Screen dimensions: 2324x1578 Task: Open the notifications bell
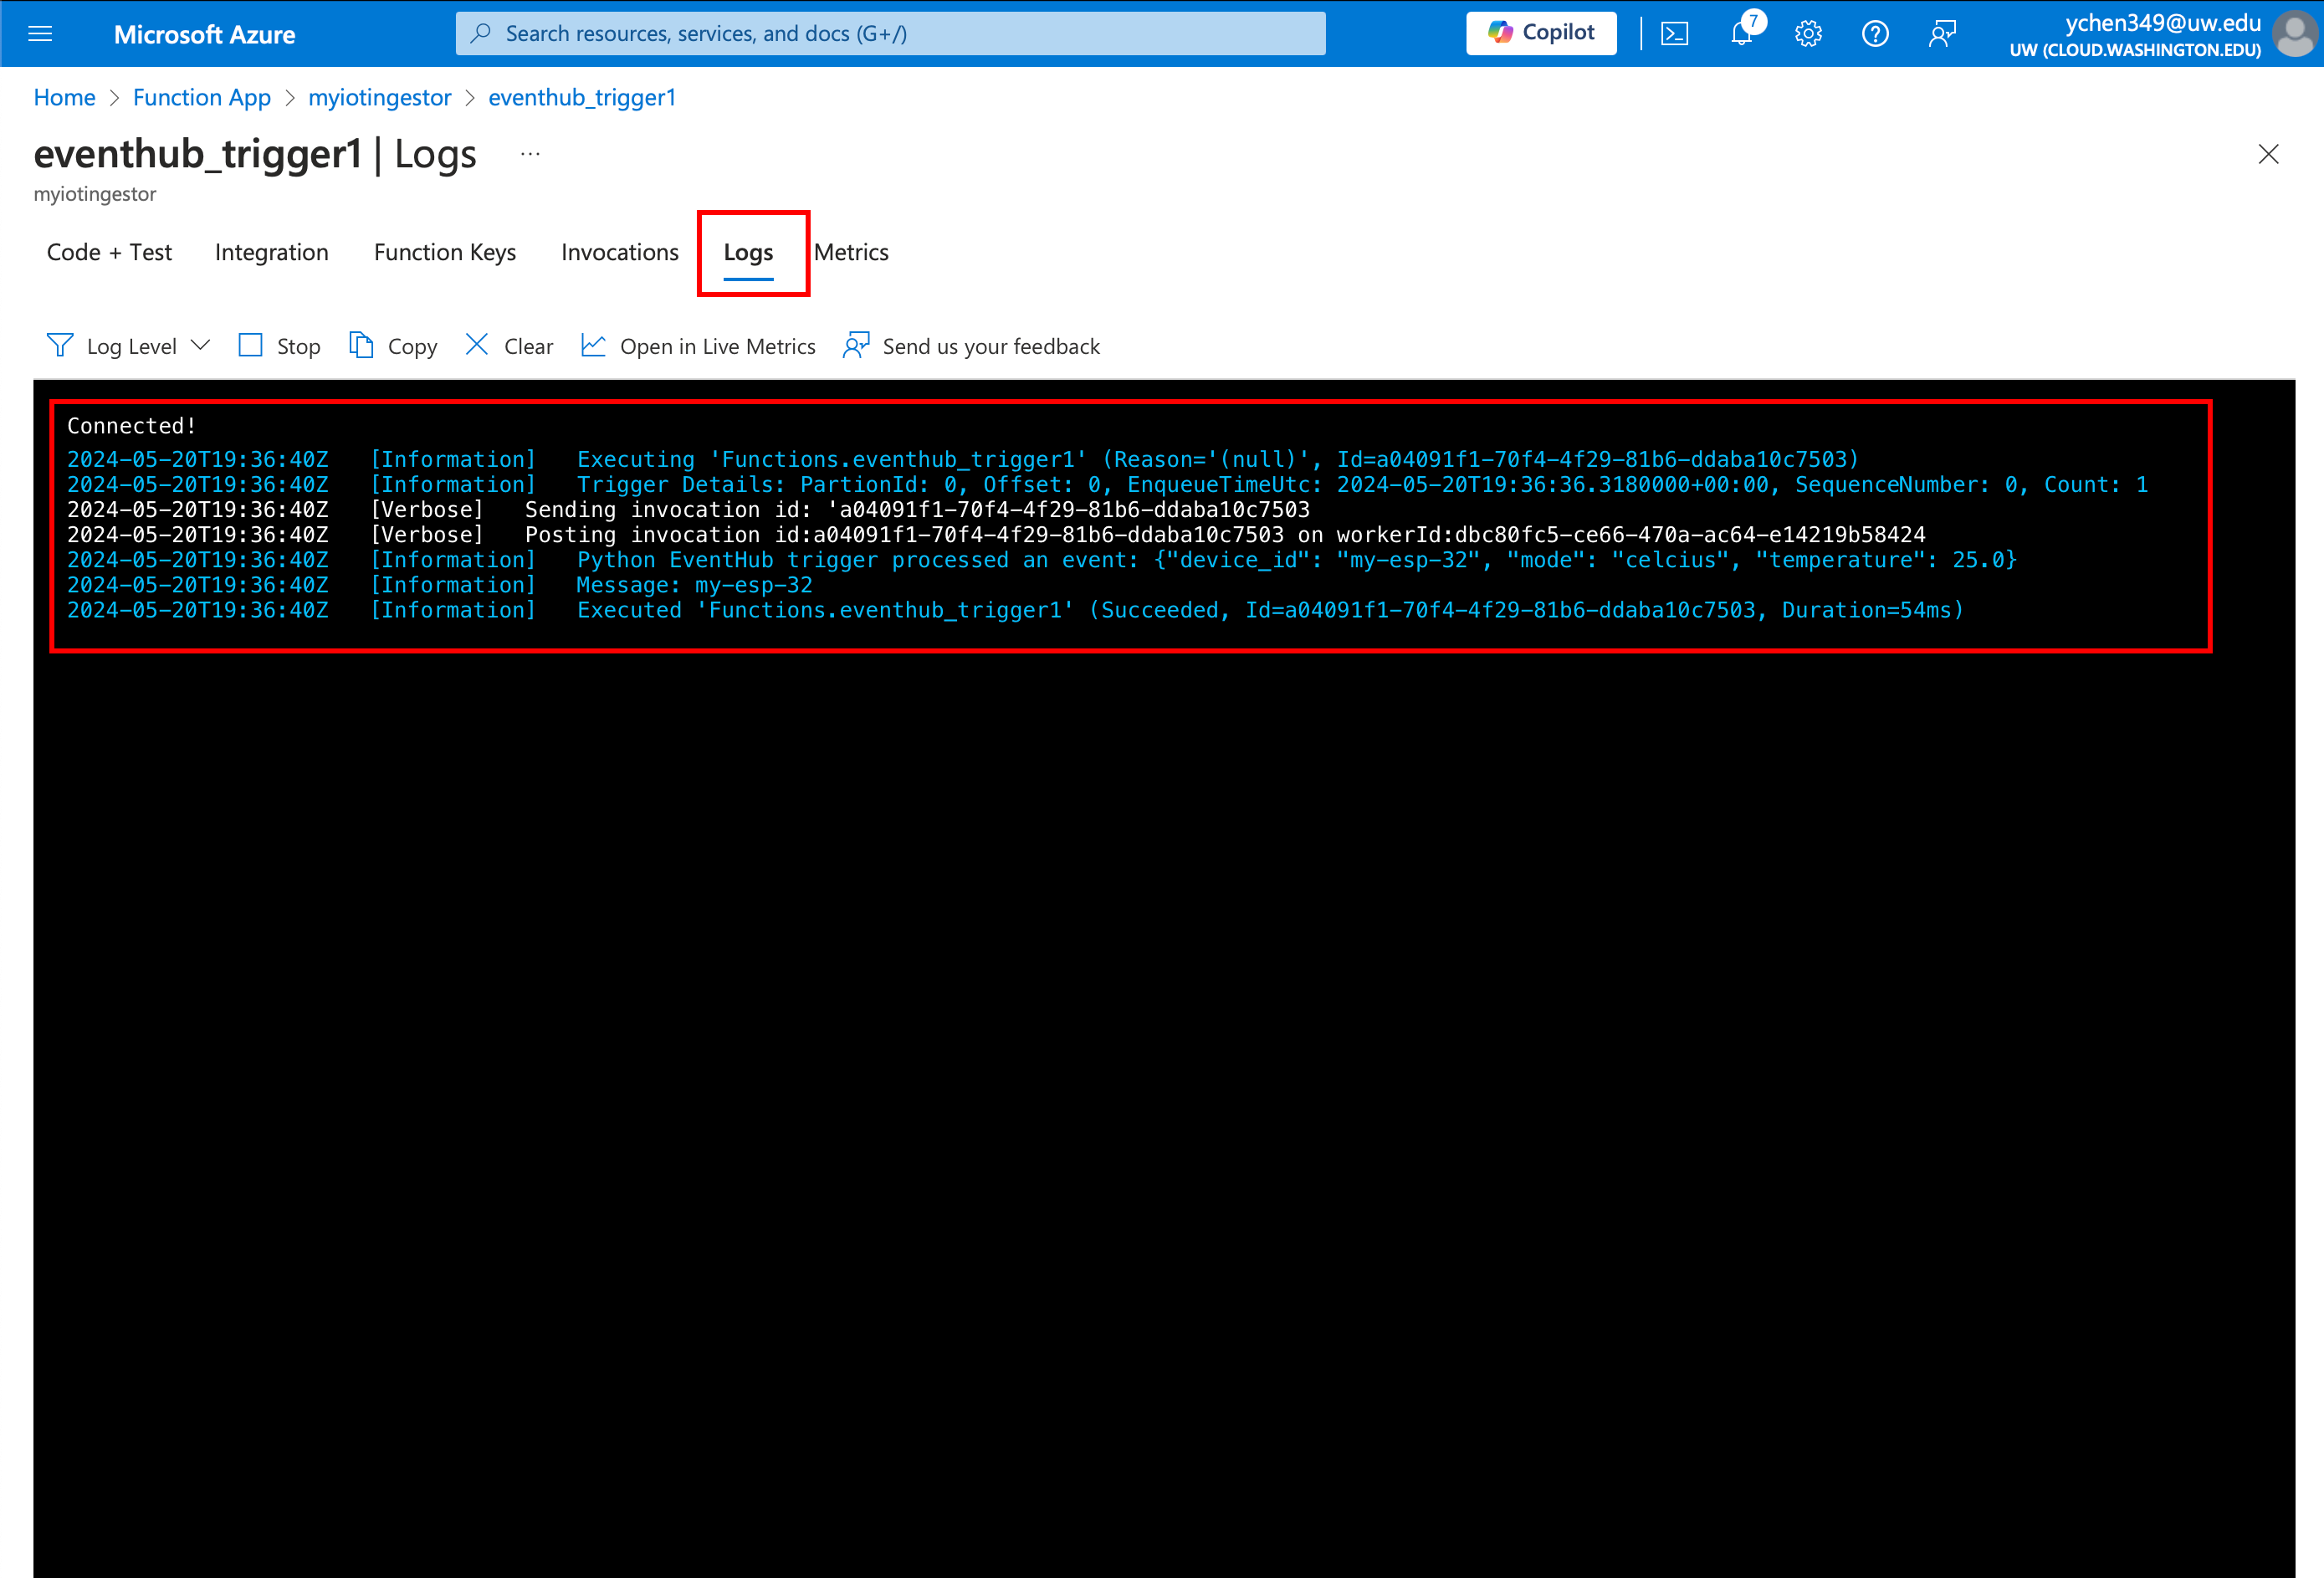tap(1741, 34)
